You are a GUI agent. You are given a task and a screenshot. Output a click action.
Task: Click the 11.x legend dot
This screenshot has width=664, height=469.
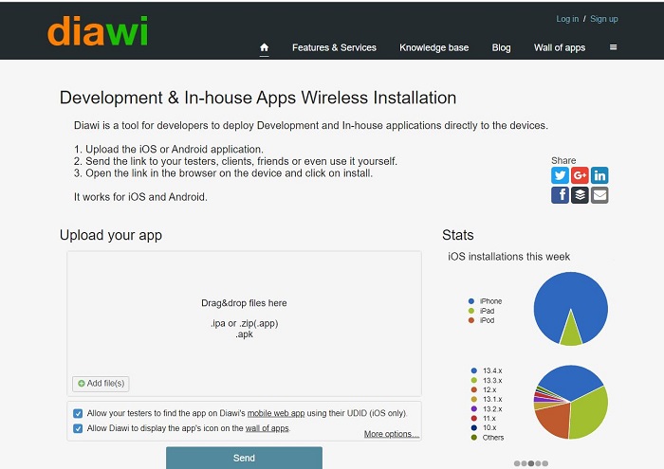pos(474,418)
